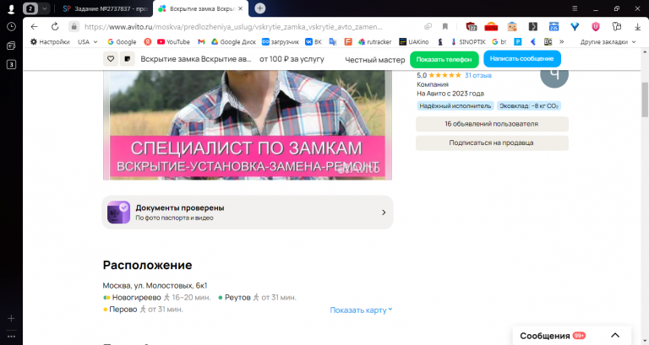Image resolution: width=649 pixels, height=345 pixels.
Task: Open the Настройки bookmark
Action: pyautogui.click(x=50, y=41)
